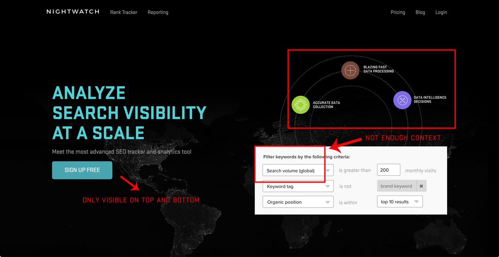Click the Data Intelligence Decisions label
This screenshot has height=257, width=499.
point(430,100)
